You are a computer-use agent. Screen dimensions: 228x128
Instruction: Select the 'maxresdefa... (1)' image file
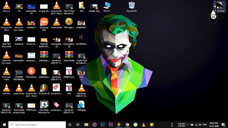coord(31,6)
